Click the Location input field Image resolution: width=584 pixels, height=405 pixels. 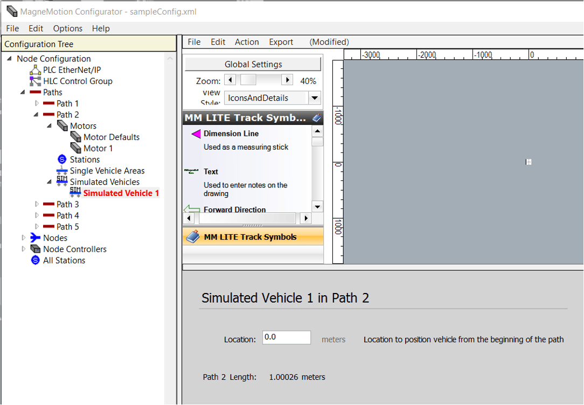click(287, 338)
